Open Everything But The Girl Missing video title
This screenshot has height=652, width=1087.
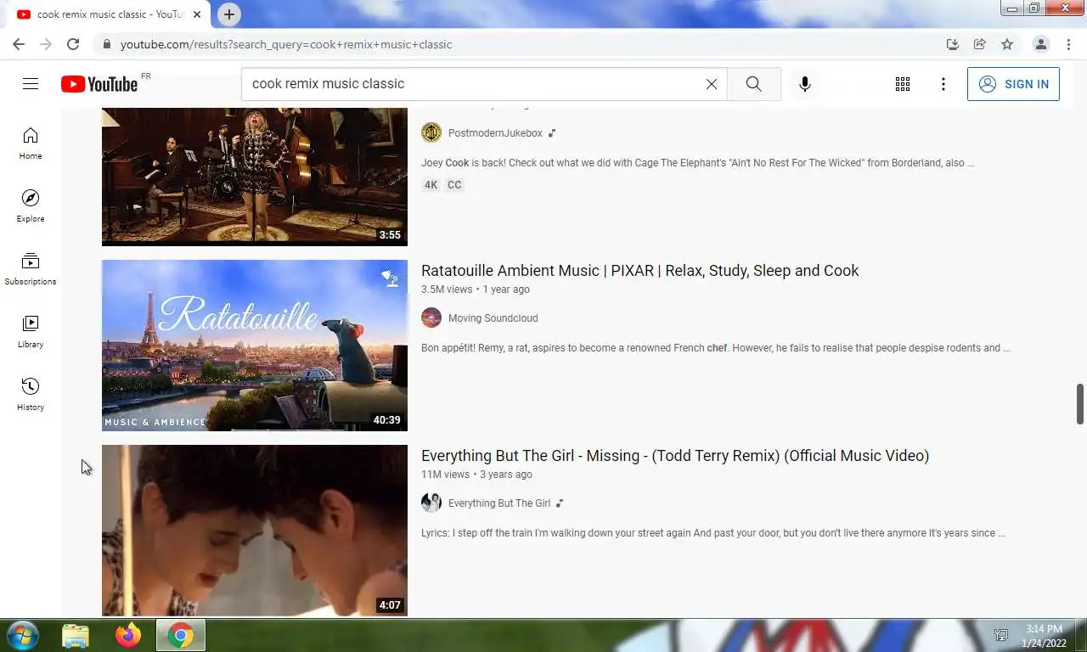(x=675, y=456)
